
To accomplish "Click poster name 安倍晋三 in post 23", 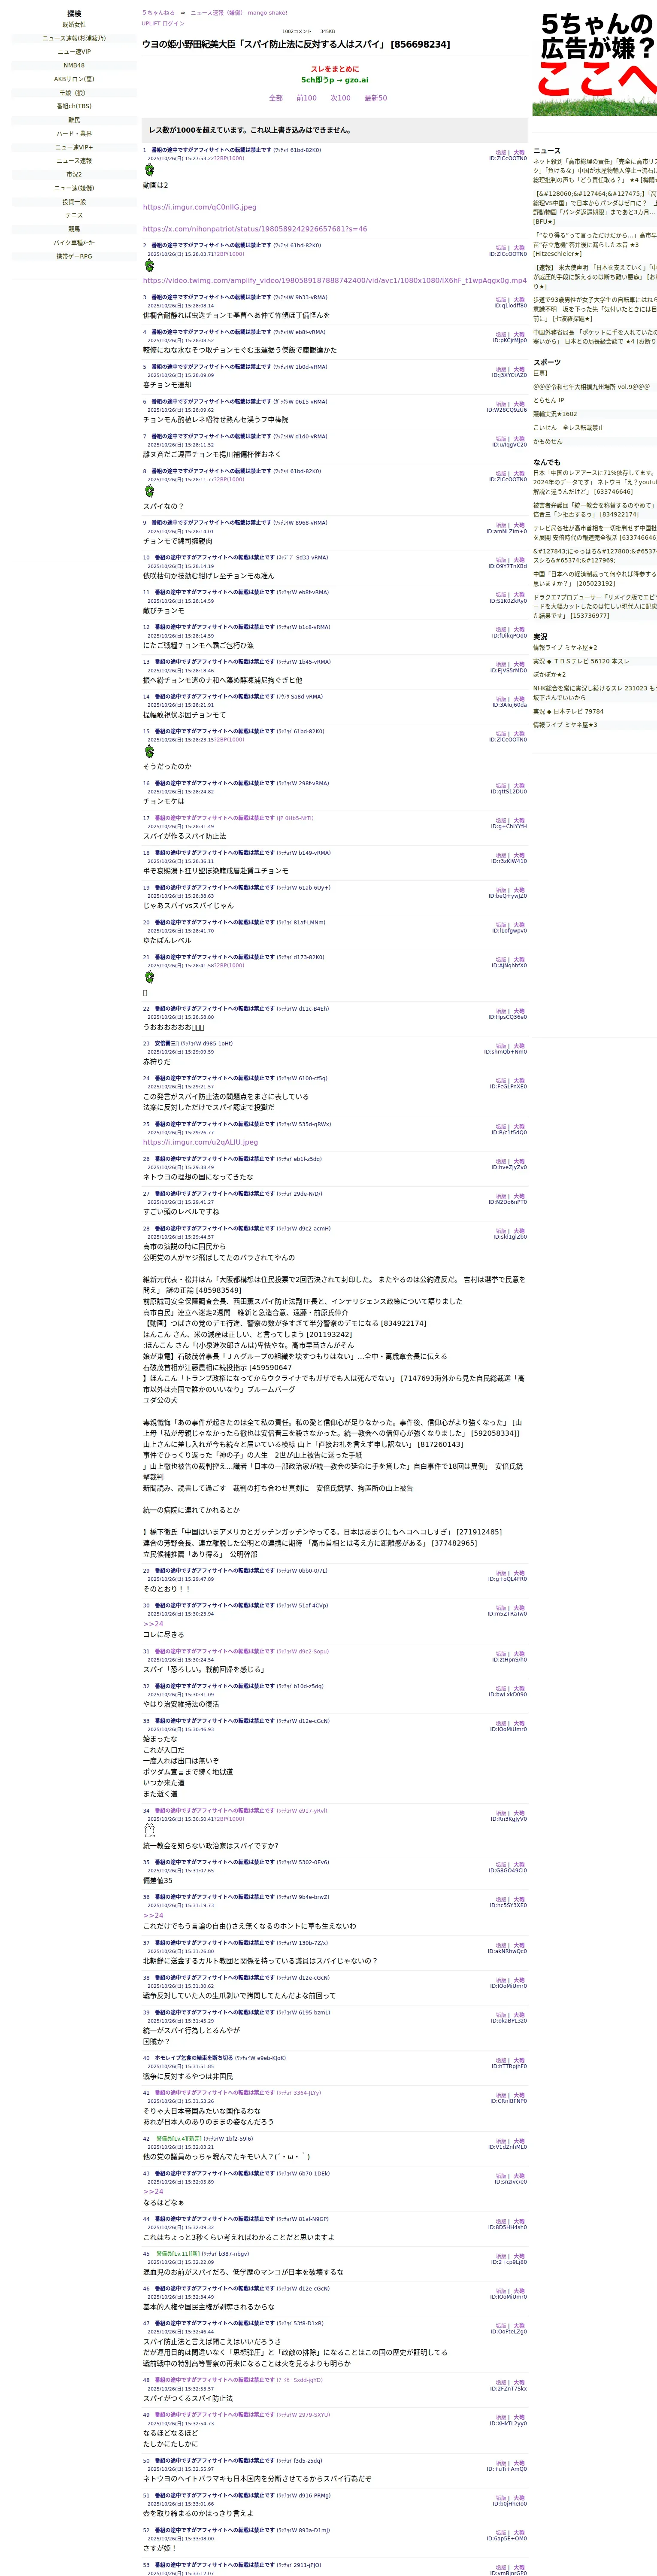I will coord(167,1044).
